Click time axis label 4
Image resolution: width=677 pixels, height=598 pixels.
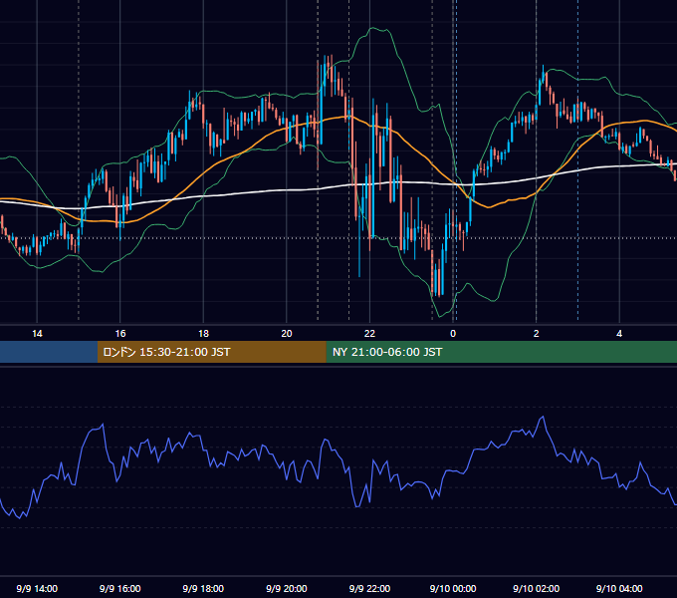[x=619, y=334]
